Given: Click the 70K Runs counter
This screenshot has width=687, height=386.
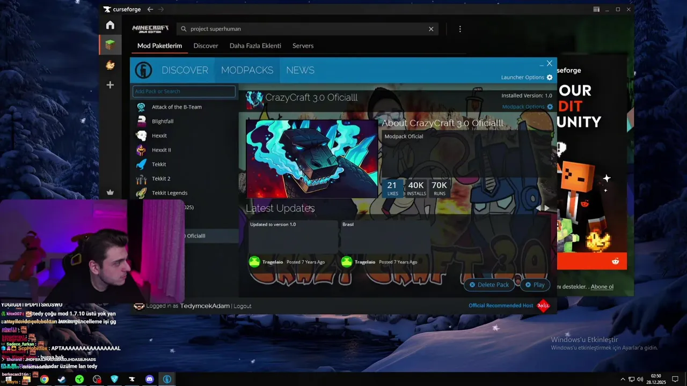Looking at the screenshot, I should (439, 188).
